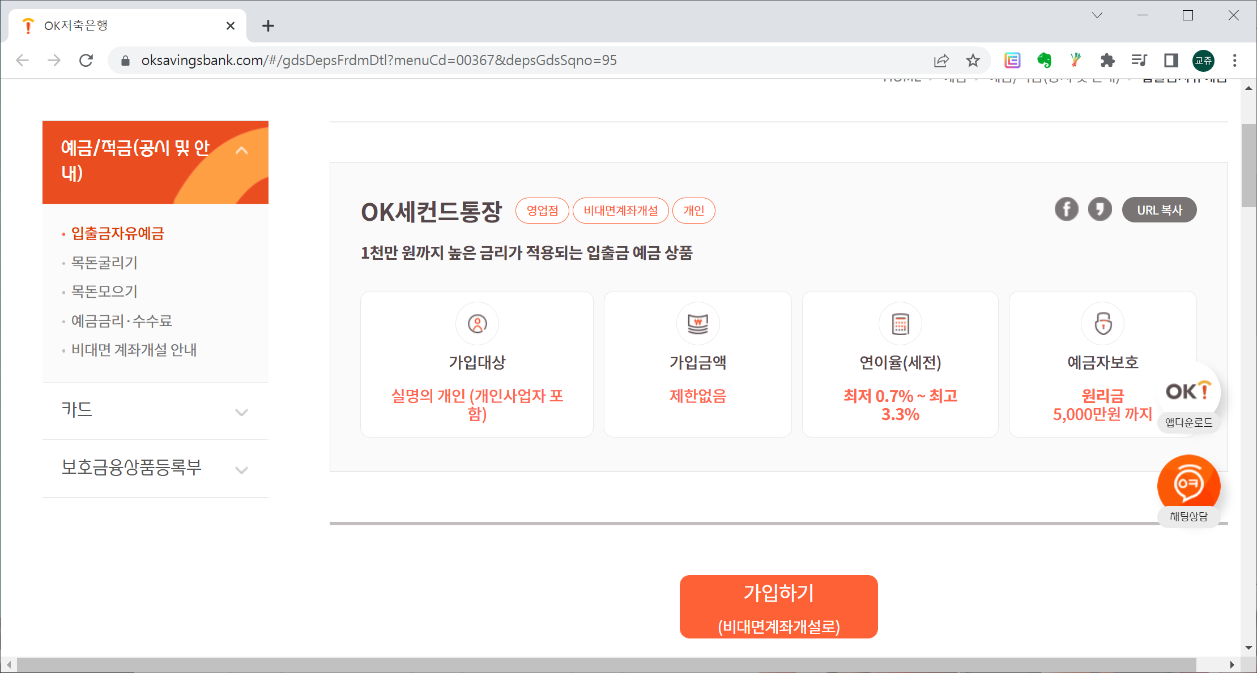
Task: Open the media control playlist icon
Action: [1139, 60]
